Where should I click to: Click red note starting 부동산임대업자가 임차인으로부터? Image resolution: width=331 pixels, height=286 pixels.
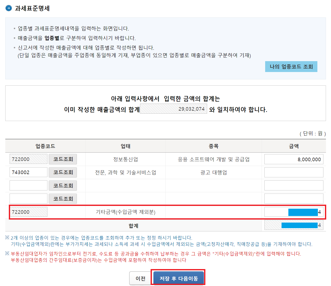click(156, 254)
